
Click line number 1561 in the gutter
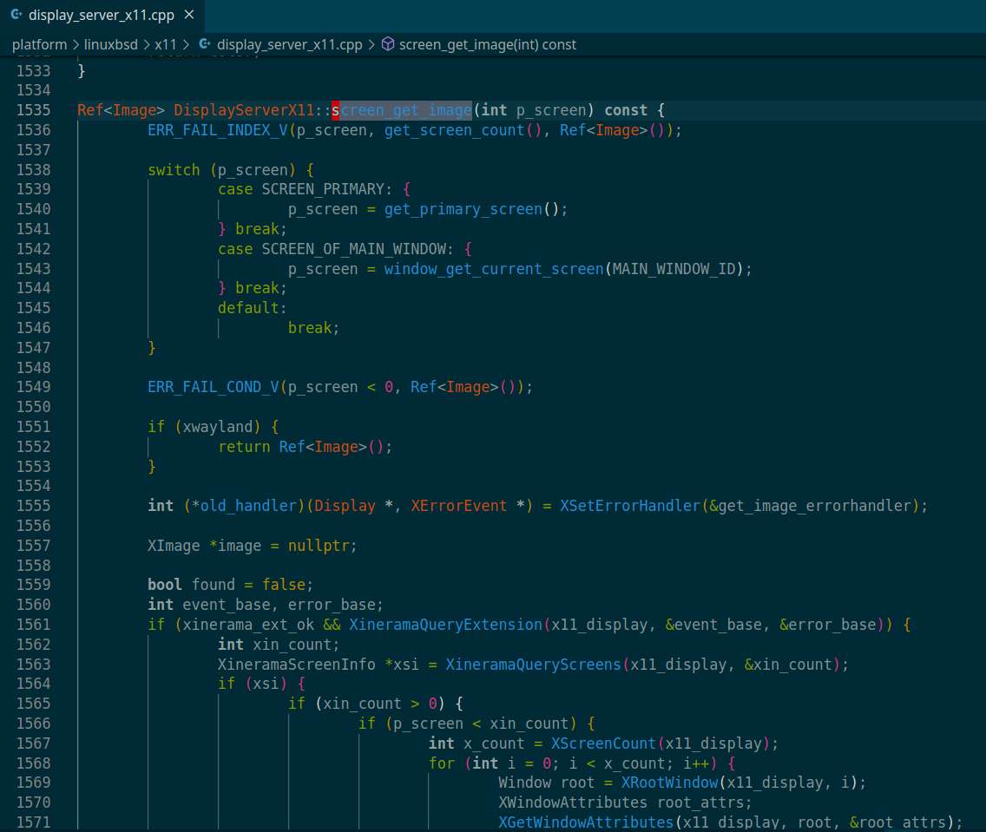pyautogui.click(x=33, y=625)
